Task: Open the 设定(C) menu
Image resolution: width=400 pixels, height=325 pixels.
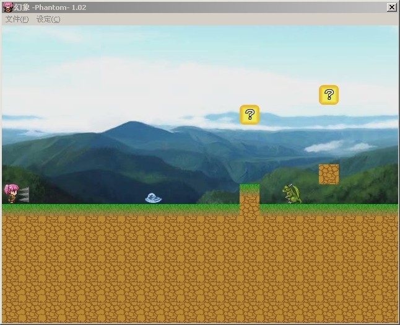Action: point(48,19)
